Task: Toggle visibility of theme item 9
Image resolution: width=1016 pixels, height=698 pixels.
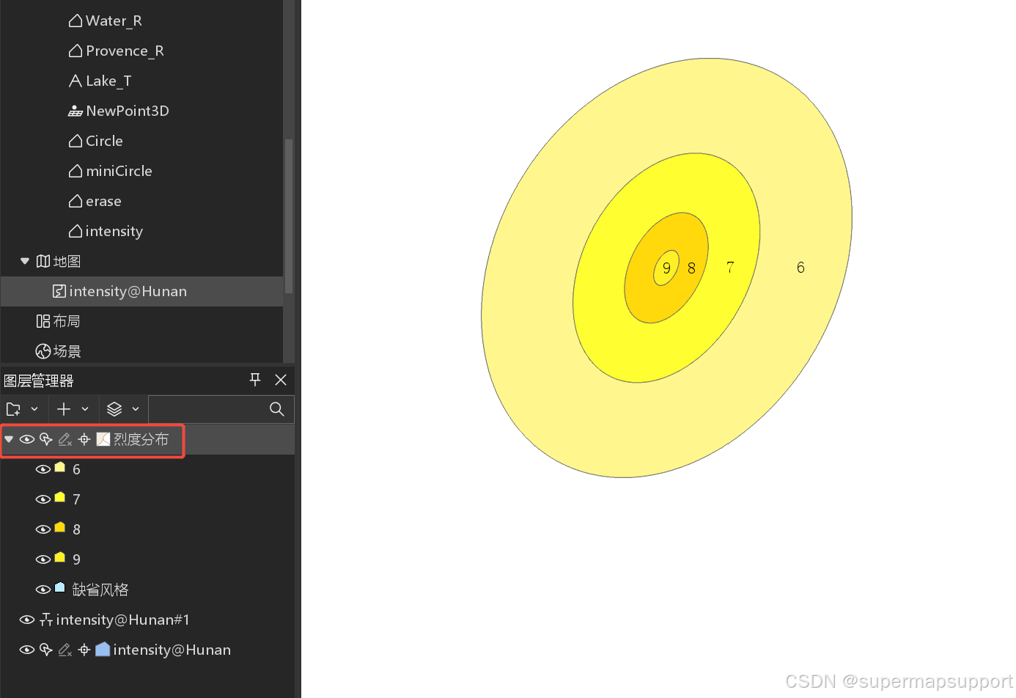Action: (43, 559)
